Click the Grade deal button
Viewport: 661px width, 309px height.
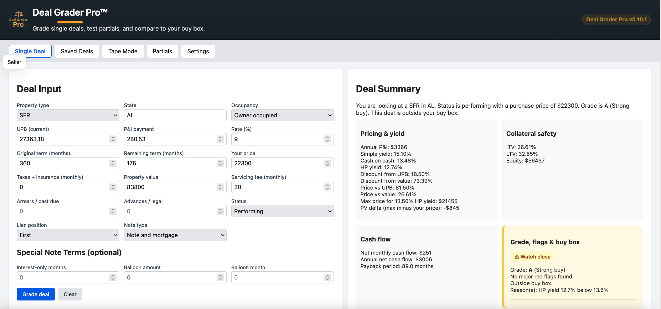pos(36,294)
